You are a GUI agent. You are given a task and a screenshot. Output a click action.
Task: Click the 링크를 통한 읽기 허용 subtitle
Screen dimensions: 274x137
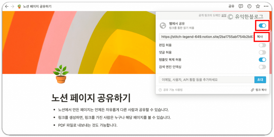coord(181,28)
